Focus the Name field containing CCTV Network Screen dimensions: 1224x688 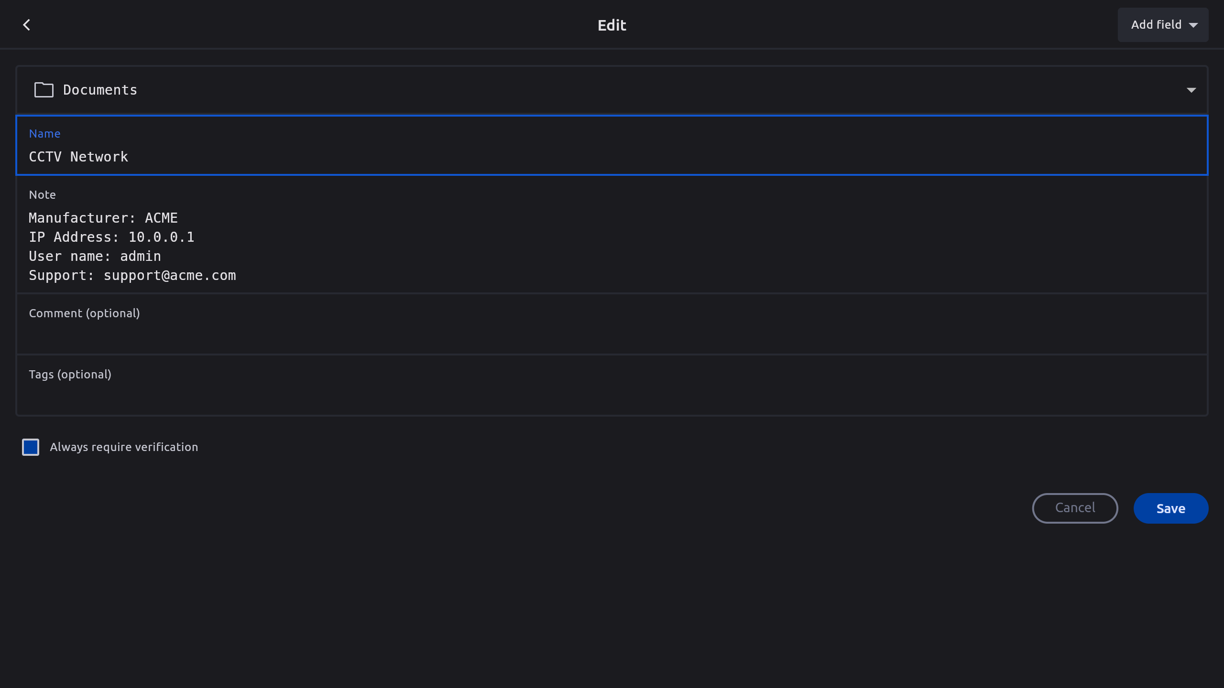611,157
